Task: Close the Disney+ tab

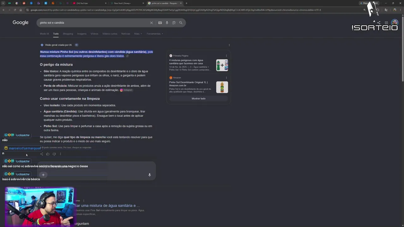Action: (143, 3)
